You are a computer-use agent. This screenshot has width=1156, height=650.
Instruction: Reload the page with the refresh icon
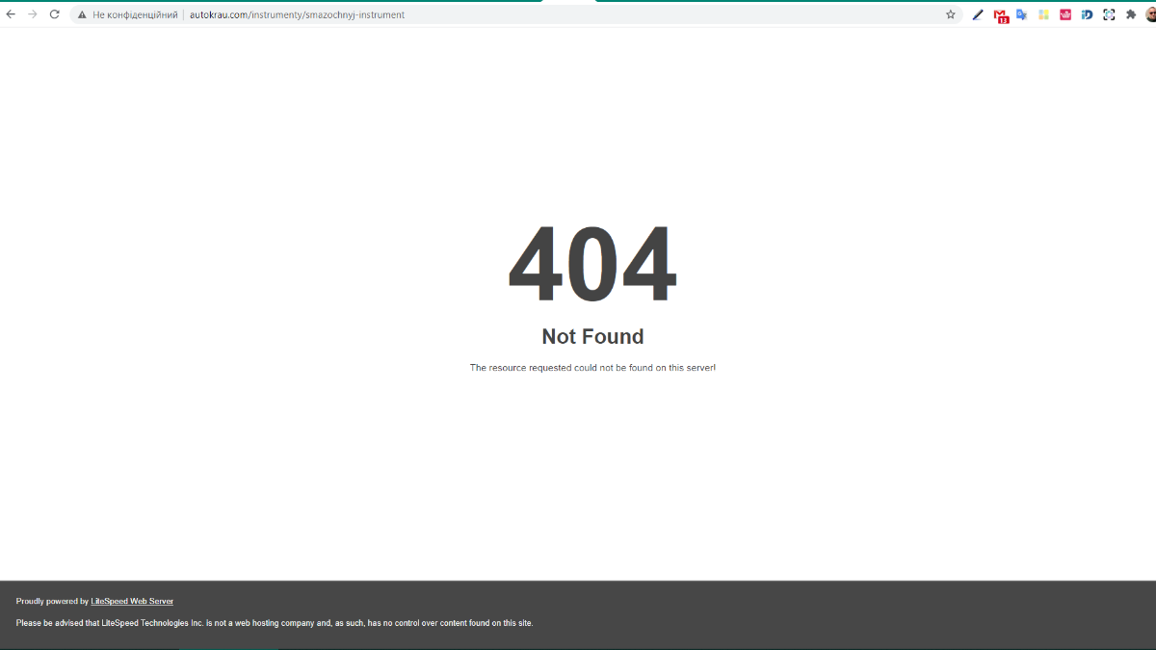pos(54,14)
